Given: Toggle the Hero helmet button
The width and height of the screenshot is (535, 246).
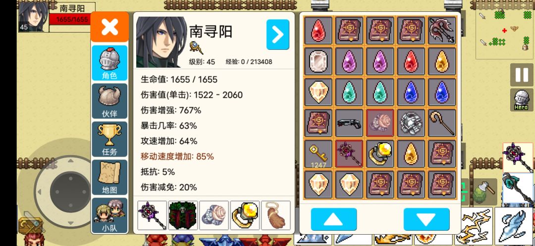Looking at the screenshot, I should (x=521, y=100).
